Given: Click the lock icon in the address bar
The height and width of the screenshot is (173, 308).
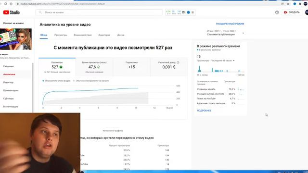Looking at the screenshot, I should [18, 4].
